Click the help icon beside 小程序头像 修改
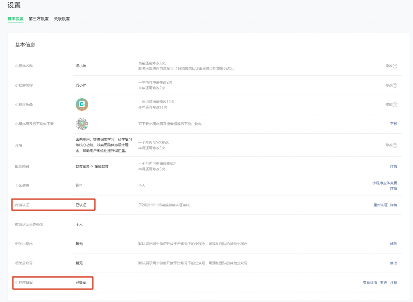 pyautogui.click(x=395, y=105)
